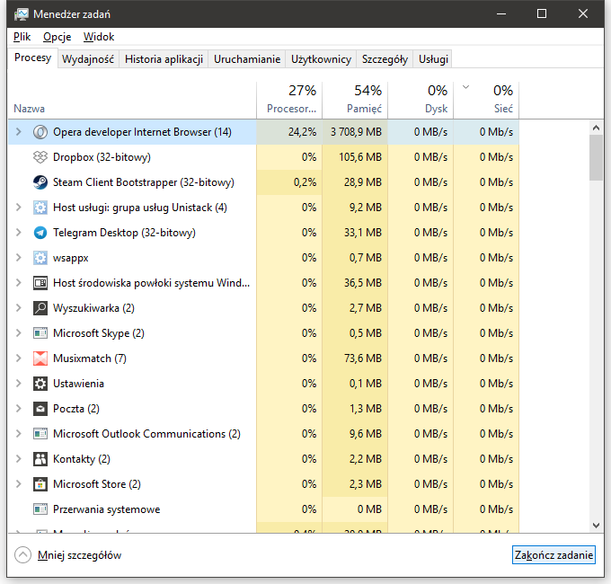Click the 73,6 MB memory value
Image resolution: width=611 pixels, height=584 pixels.
[363, 358]
